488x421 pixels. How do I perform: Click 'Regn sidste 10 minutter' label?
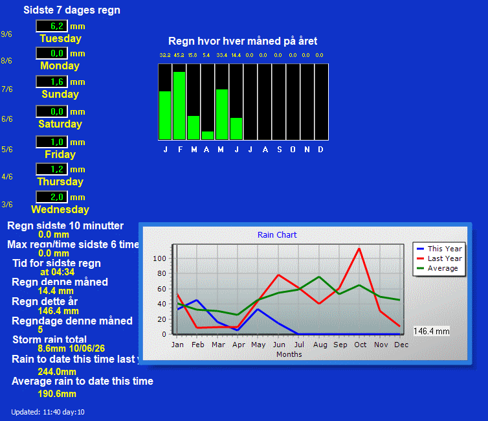click(x=65, y=225)
